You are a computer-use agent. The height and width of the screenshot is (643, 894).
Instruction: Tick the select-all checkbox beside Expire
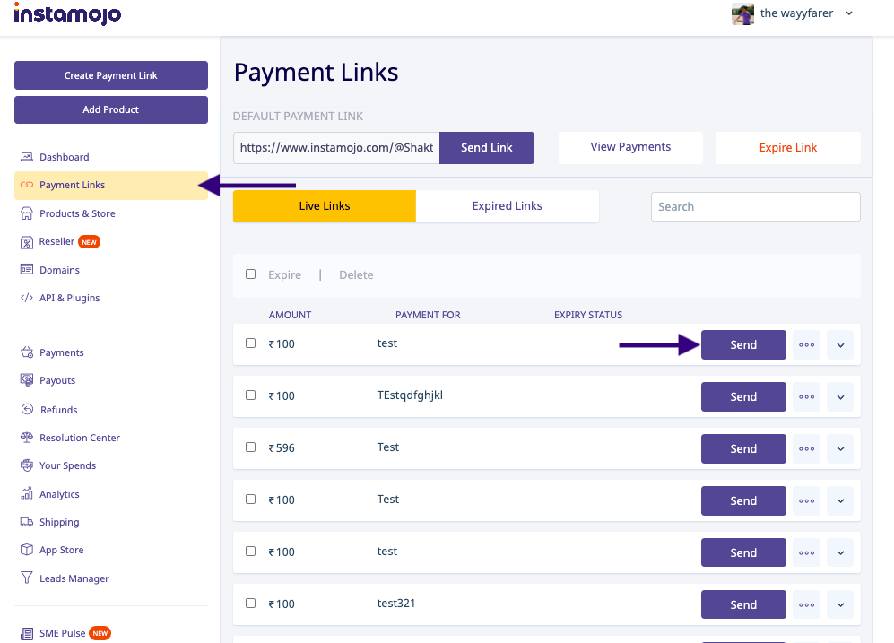pos(250,274)
